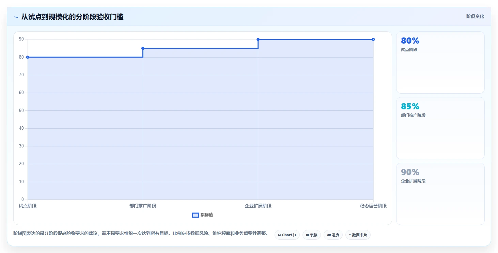Click the 85% value card figure
The height and width of the screenshot is (253, 498).
coord(410,106)
